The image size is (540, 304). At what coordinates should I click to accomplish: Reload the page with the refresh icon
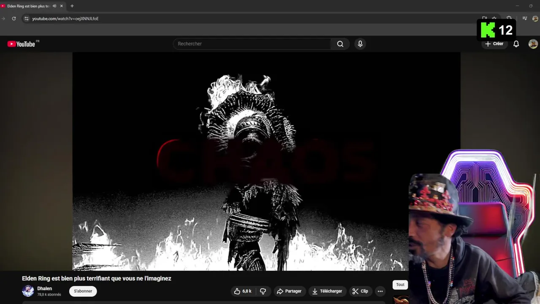[14, 19]
